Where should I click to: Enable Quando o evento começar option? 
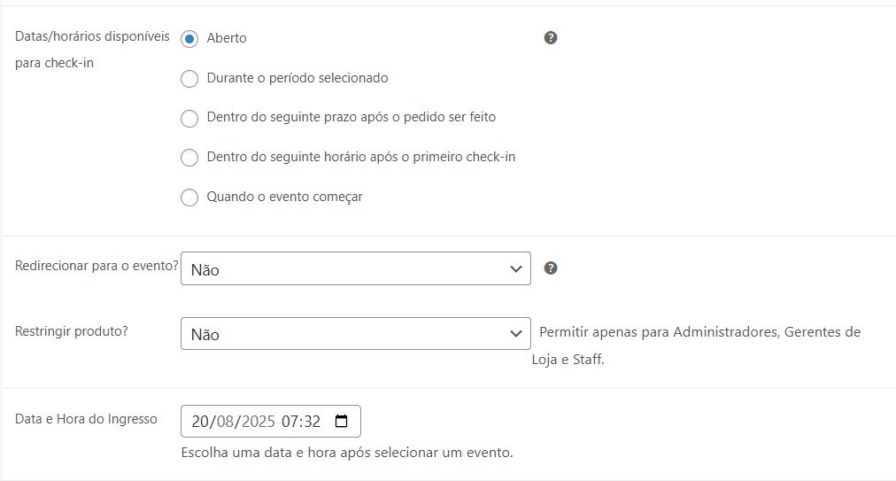[x=189, y=198]
